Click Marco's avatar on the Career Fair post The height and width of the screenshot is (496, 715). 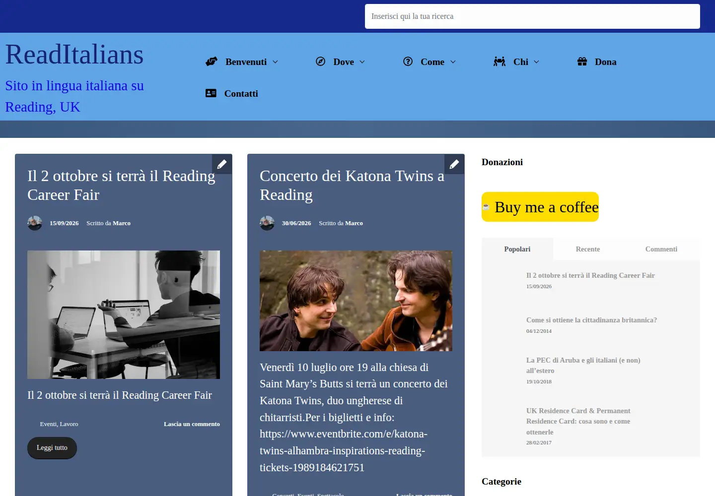coord(35,223)
